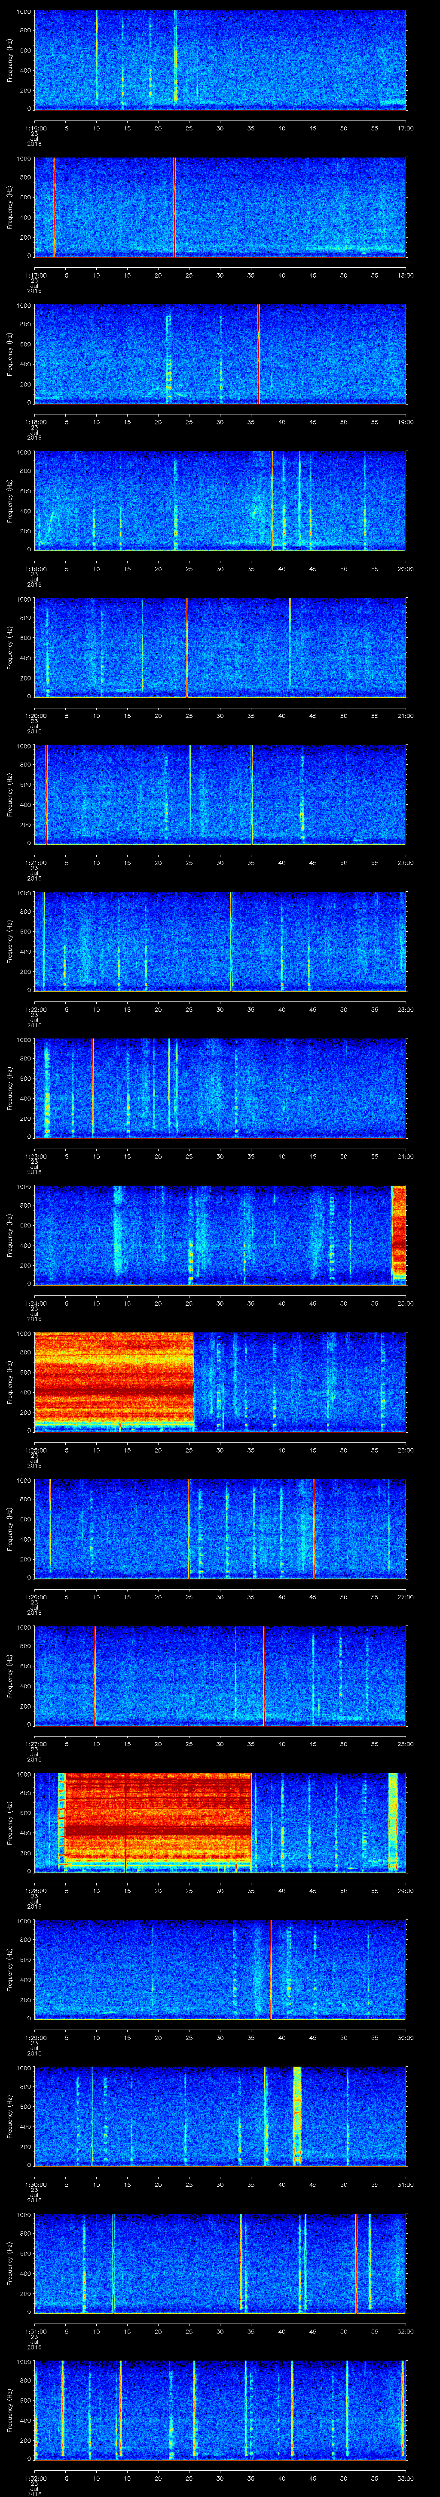The width and height of the screenshot is (440, 2497).
Task: Click the yellow burst near 42 s in the 1:30:00 spectrogram
Action: [297, 2115]
